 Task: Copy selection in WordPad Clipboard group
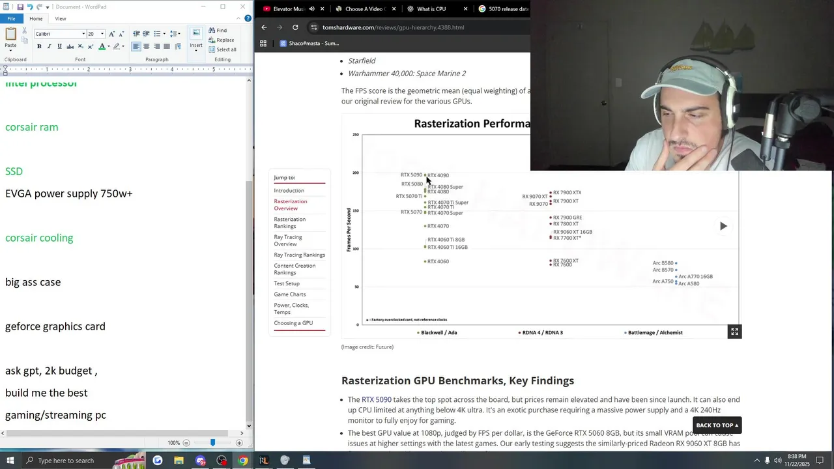25,41
